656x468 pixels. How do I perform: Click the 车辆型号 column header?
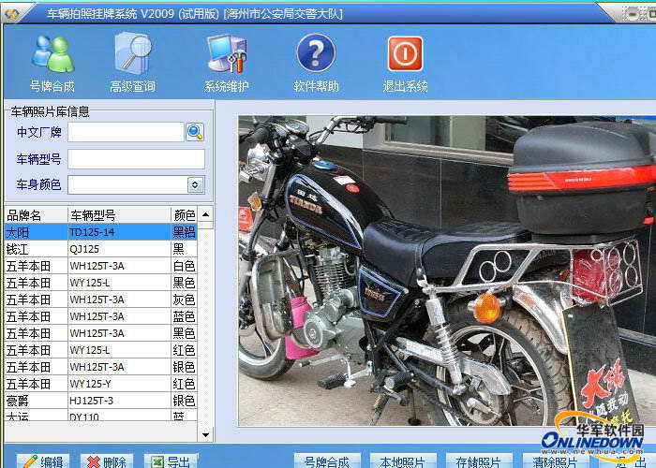(x=119, y=215)
